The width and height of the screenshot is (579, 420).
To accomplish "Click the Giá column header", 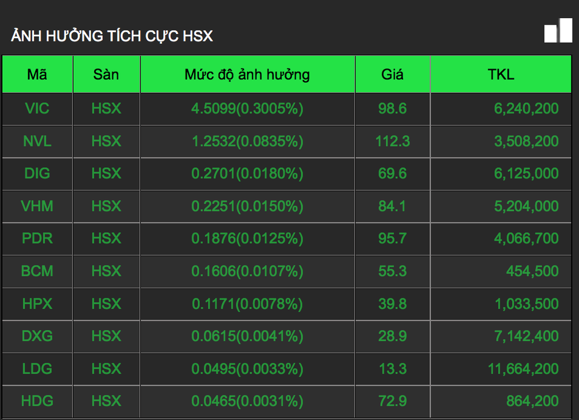I will [392, 75].
